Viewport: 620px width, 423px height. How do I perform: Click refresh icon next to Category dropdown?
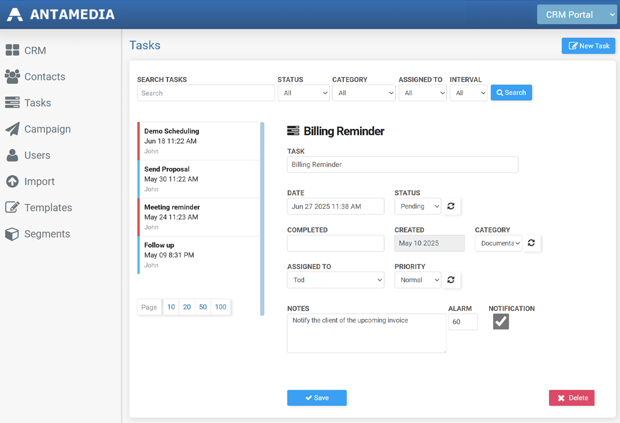[x=532, y=243]
